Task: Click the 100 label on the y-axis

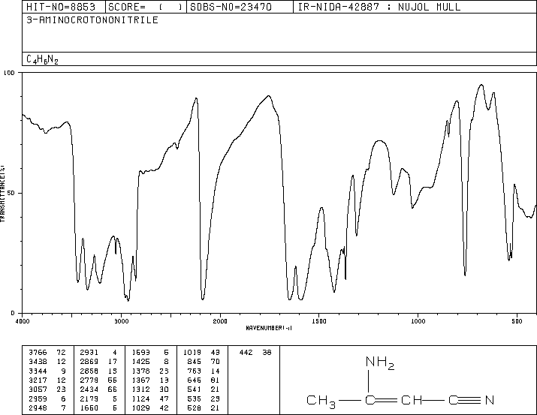Action: 10,73
